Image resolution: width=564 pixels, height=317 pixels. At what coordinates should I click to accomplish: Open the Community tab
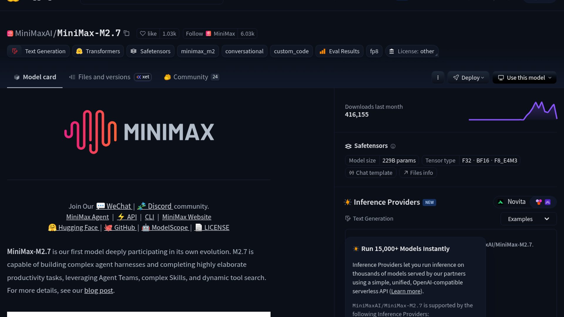[x=190, y=77]
